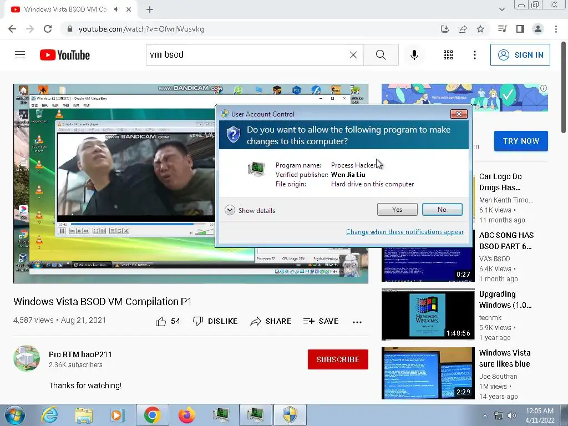
Task: Open Pro RTM baoP211 channel avatar
Action: tap(27, 358)
